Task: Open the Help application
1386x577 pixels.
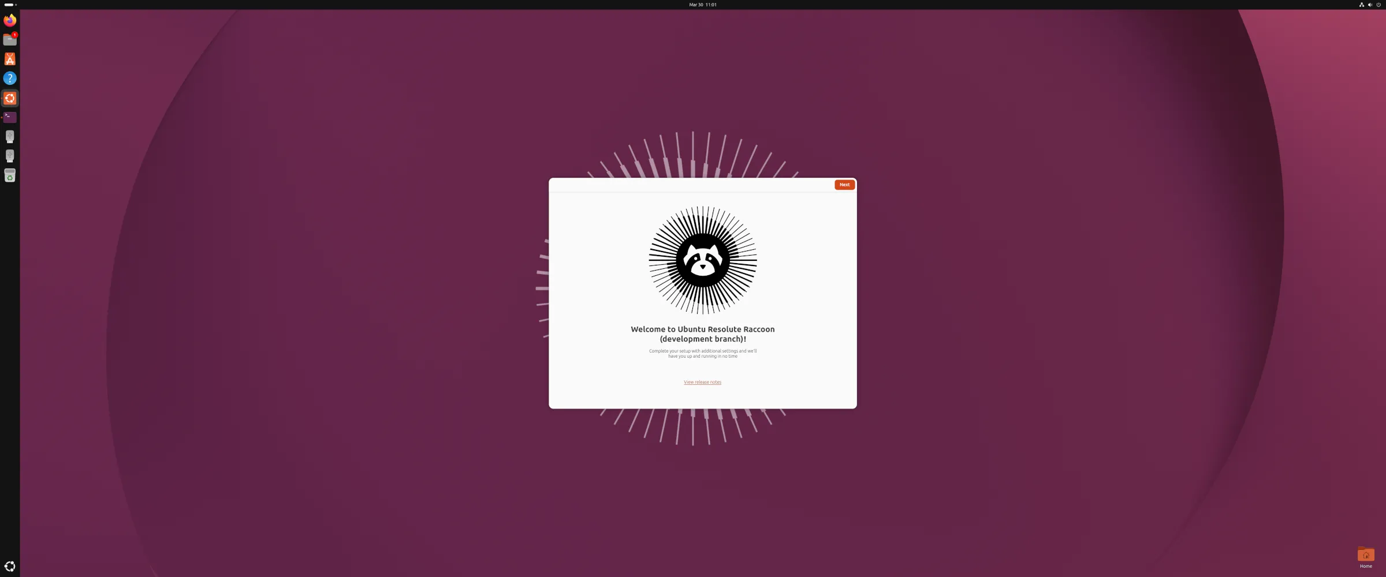Action: (x=9, y=78)
